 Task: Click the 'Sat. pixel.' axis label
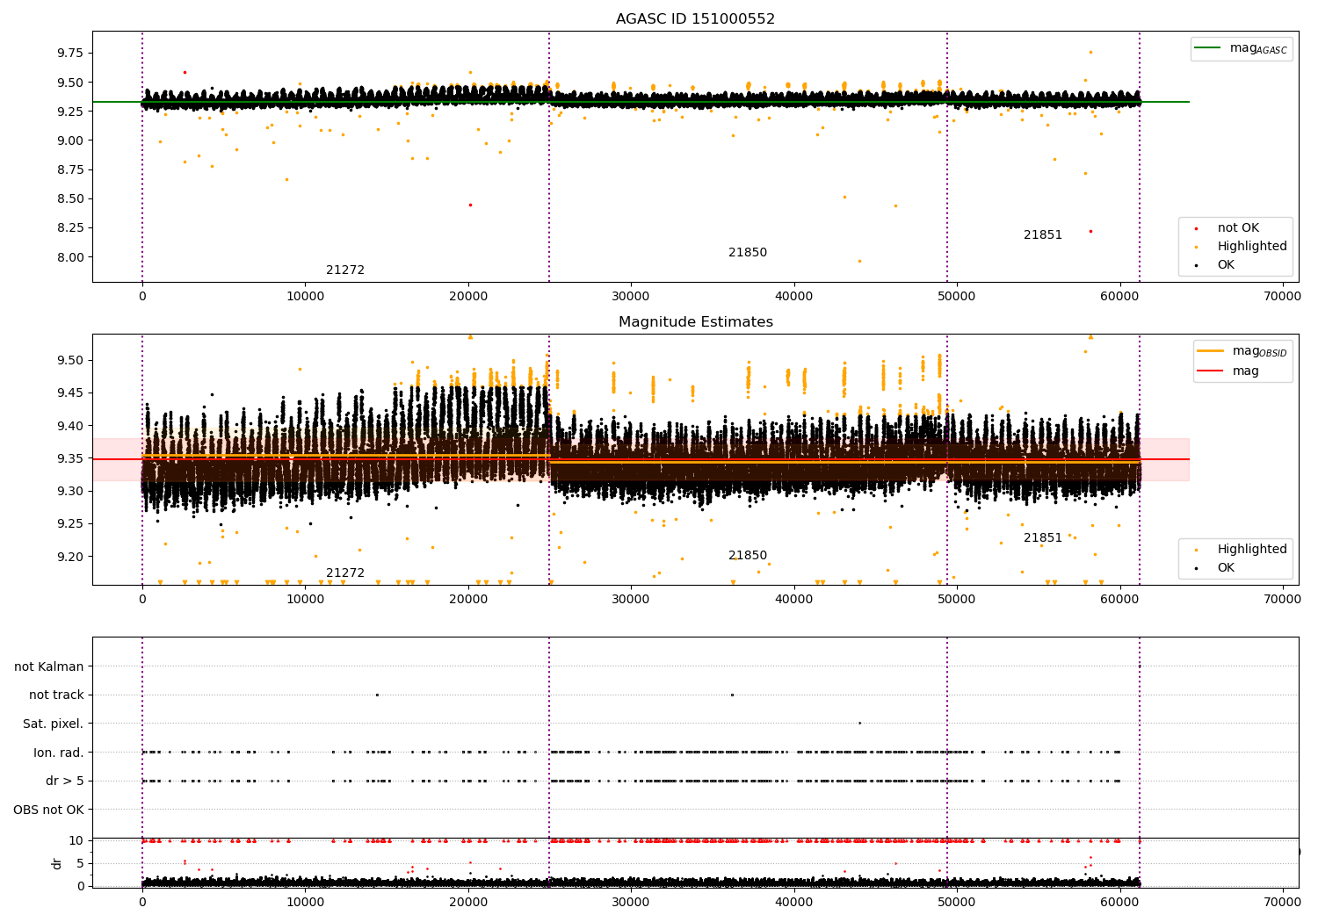[53, 724]
